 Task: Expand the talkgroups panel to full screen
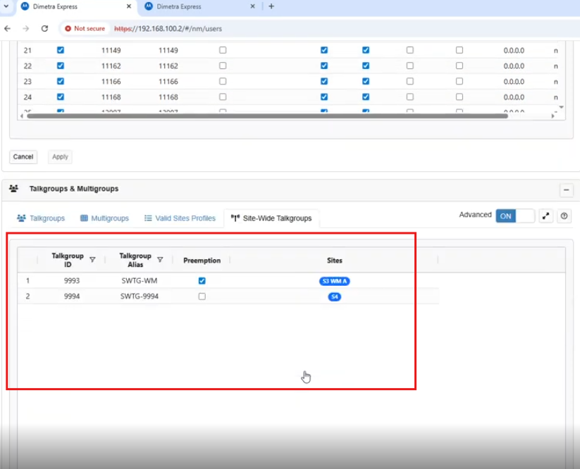pyautogui.click(x=546, y=216)
